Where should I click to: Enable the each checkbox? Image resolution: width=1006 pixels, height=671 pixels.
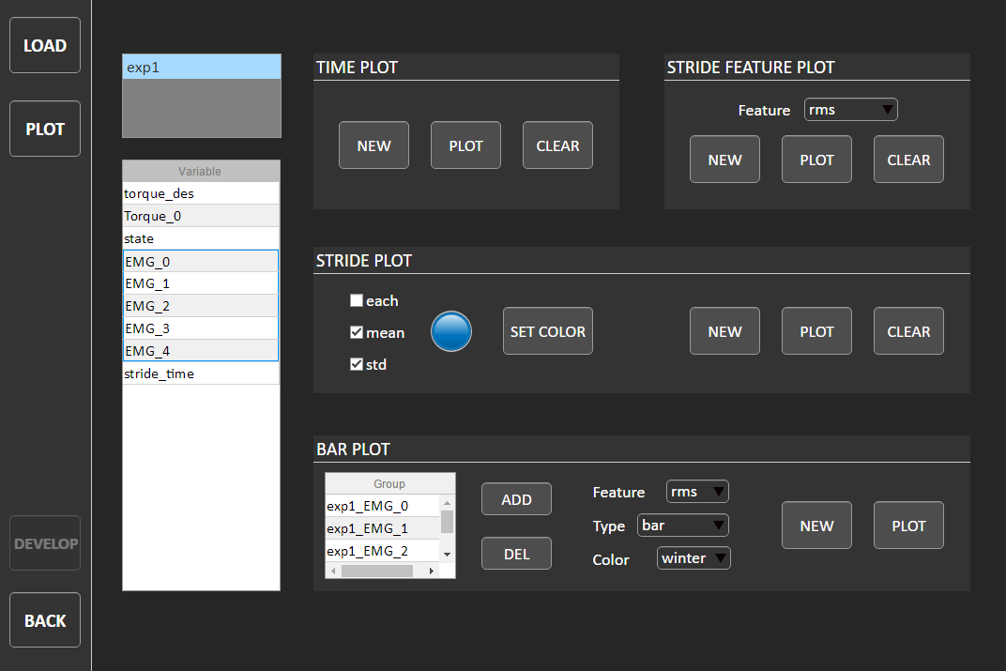357,300
